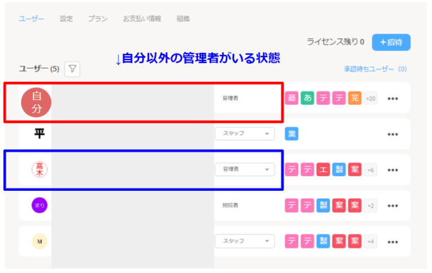This screenshot has width=432, height=273.
Task: Open the three-dot menu for the 平 user
Action: [x=393, y=134]
